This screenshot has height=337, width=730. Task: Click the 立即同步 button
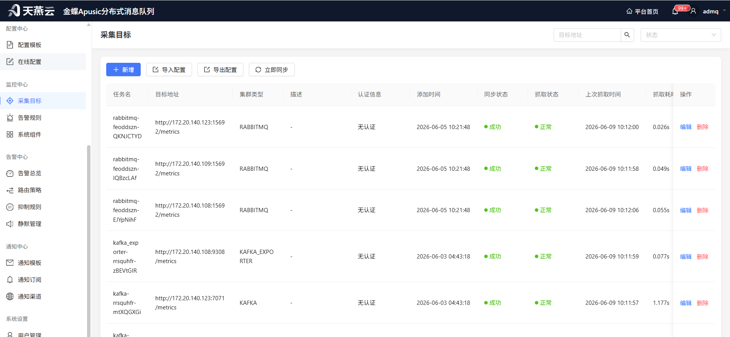coord(272,70)
